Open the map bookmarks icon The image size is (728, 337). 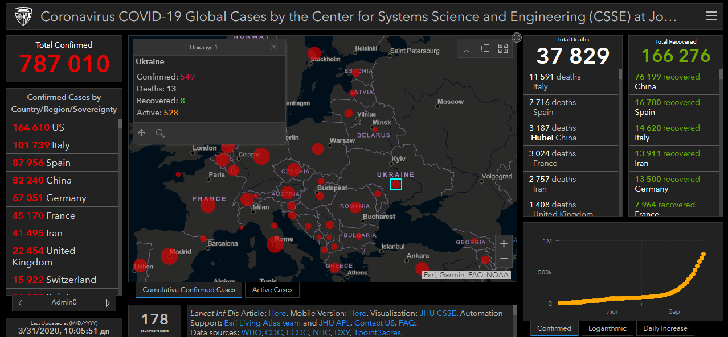467,48
